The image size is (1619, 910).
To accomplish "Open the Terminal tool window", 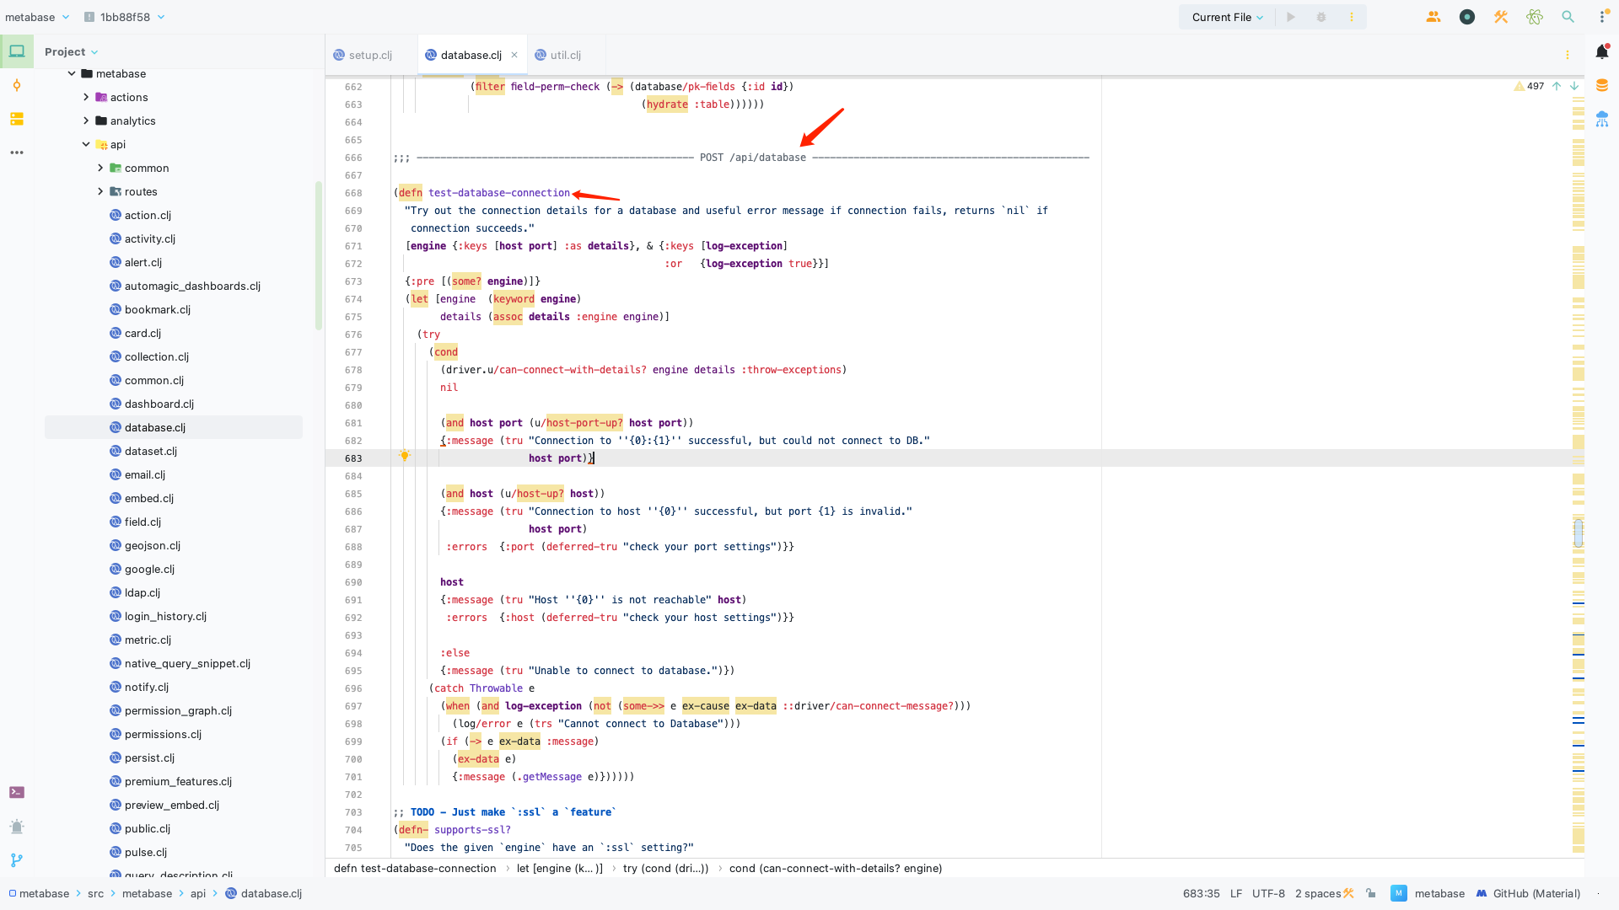I will click(x=17, y=792).
